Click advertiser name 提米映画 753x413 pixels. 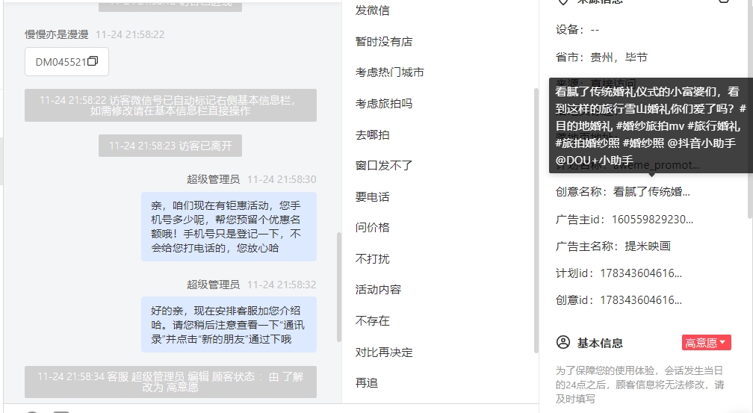point(648,246)
